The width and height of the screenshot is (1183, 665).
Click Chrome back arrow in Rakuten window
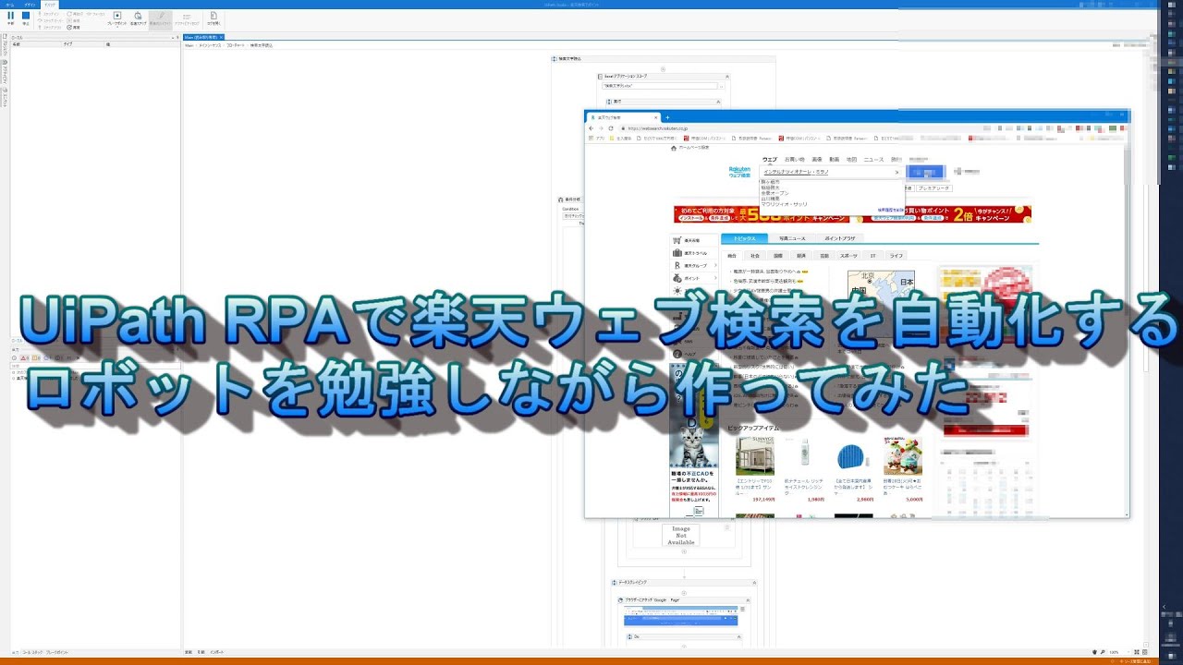pyautogui.click(x=591, y=128)
